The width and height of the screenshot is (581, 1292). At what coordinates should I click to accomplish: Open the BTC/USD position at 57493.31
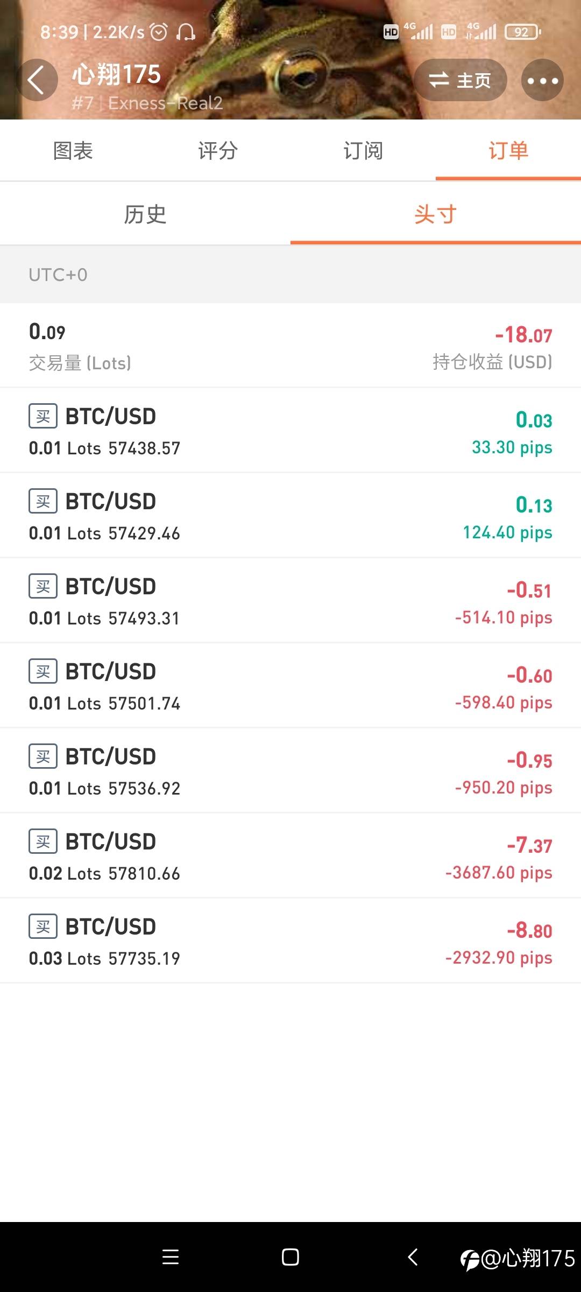[290, 601]
